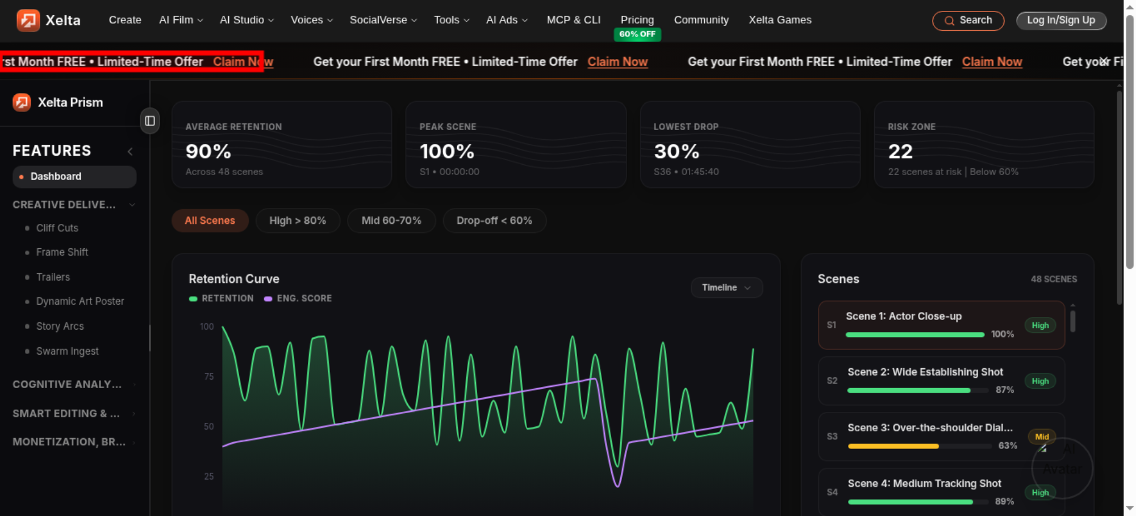Select Story Arcs in sidebar
The height and width of the screenshot is (516, 1136).
pyautogui.click(x=60, y=326)
